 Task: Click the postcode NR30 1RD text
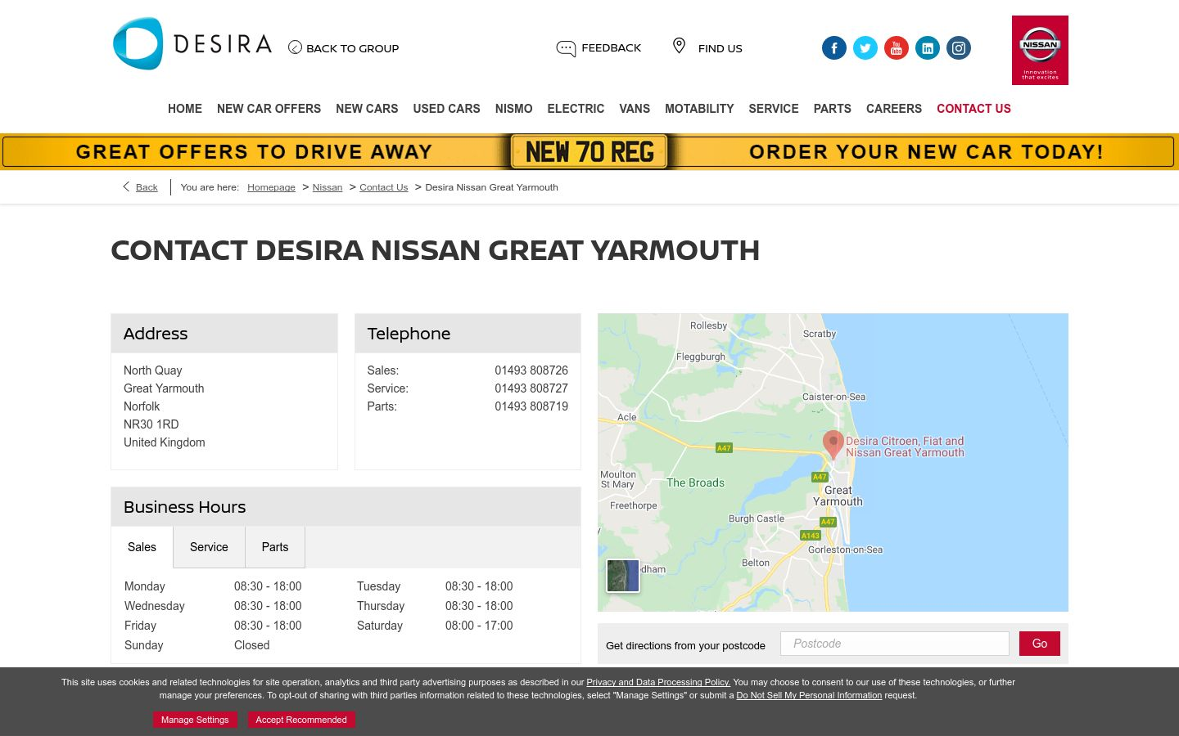click(151, 424)
